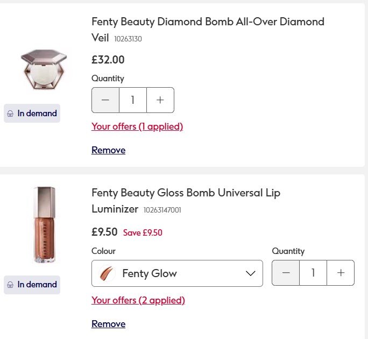
Task: Click the Fenty Glow colour swatch
Action: tap(108, 273)
